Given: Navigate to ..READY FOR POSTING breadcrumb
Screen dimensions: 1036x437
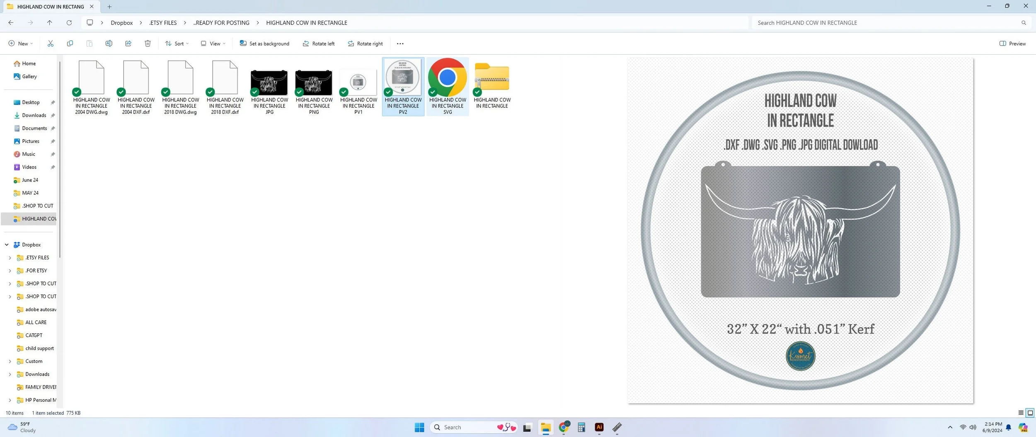Looking at the screenshot, I should 221,23.
